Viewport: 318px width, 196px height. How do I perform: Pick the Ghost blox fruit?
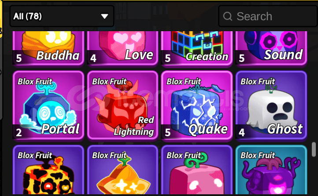click(271, 105)
